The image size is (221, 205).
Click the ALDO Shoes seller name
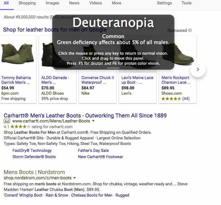tap(52, 93)
